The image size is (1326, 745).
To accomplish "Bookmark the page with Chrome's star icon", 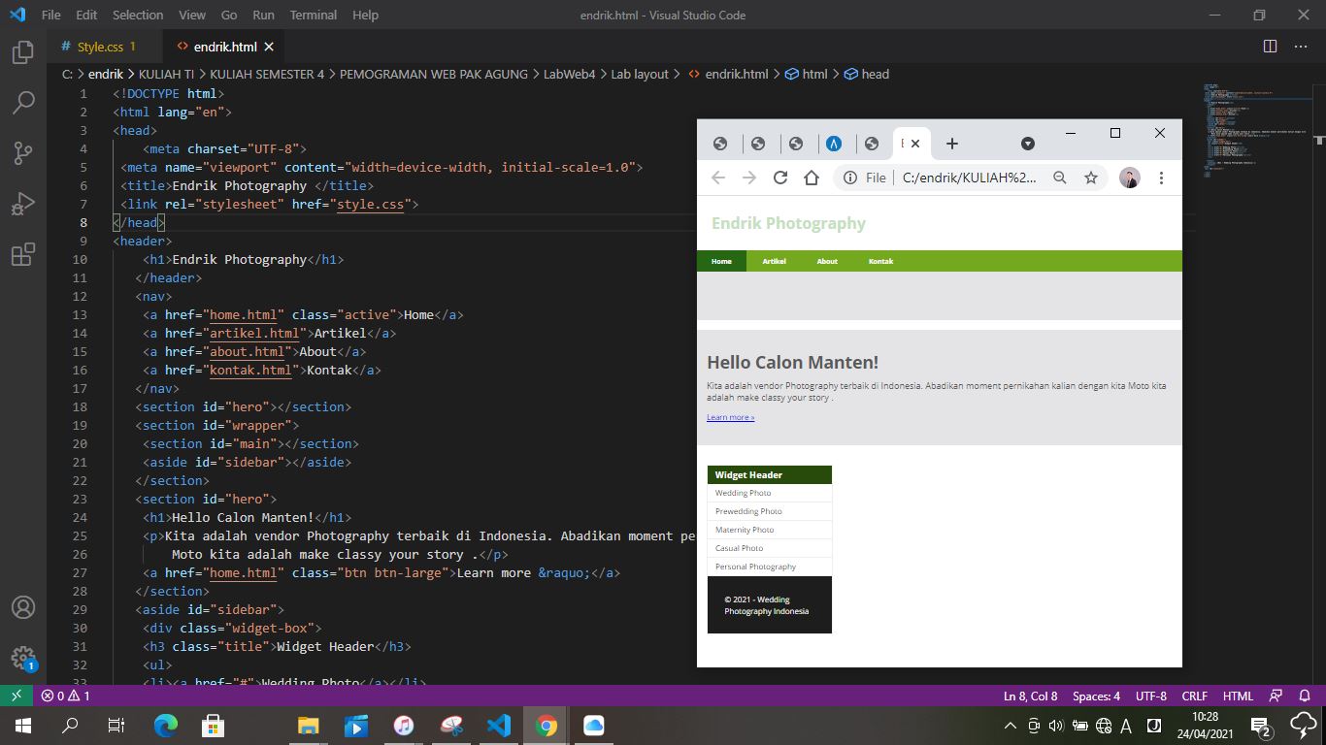I will tap(1090, 178).
